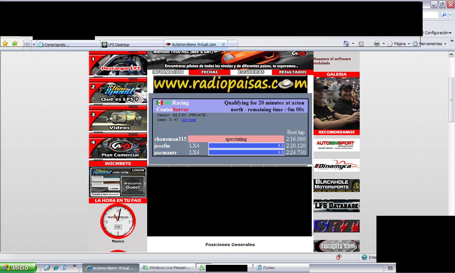Screen dimensions: 455x273
Task: Click pacmanrr's blue lap progress bar
Action: (246, 152)
